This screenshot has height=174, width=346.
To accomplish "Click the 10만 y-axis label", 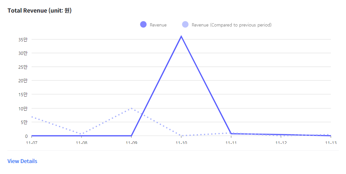I will [x=23, y=108].
